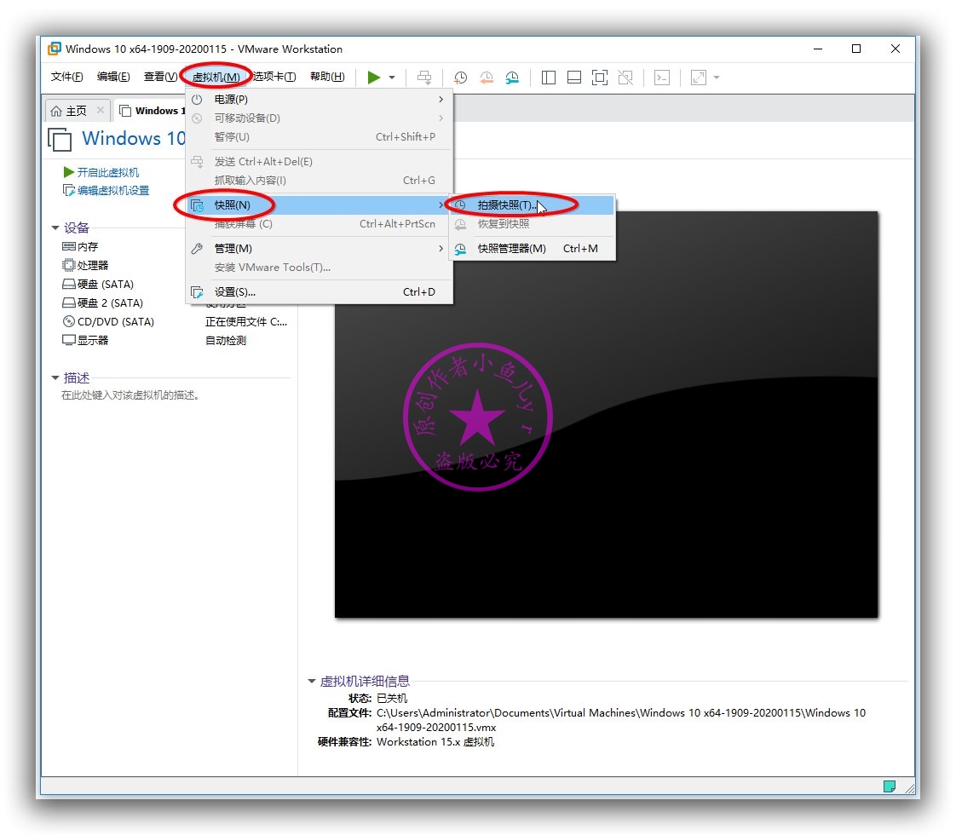Click the Unity mode toolbar icon

pos(625,78)
